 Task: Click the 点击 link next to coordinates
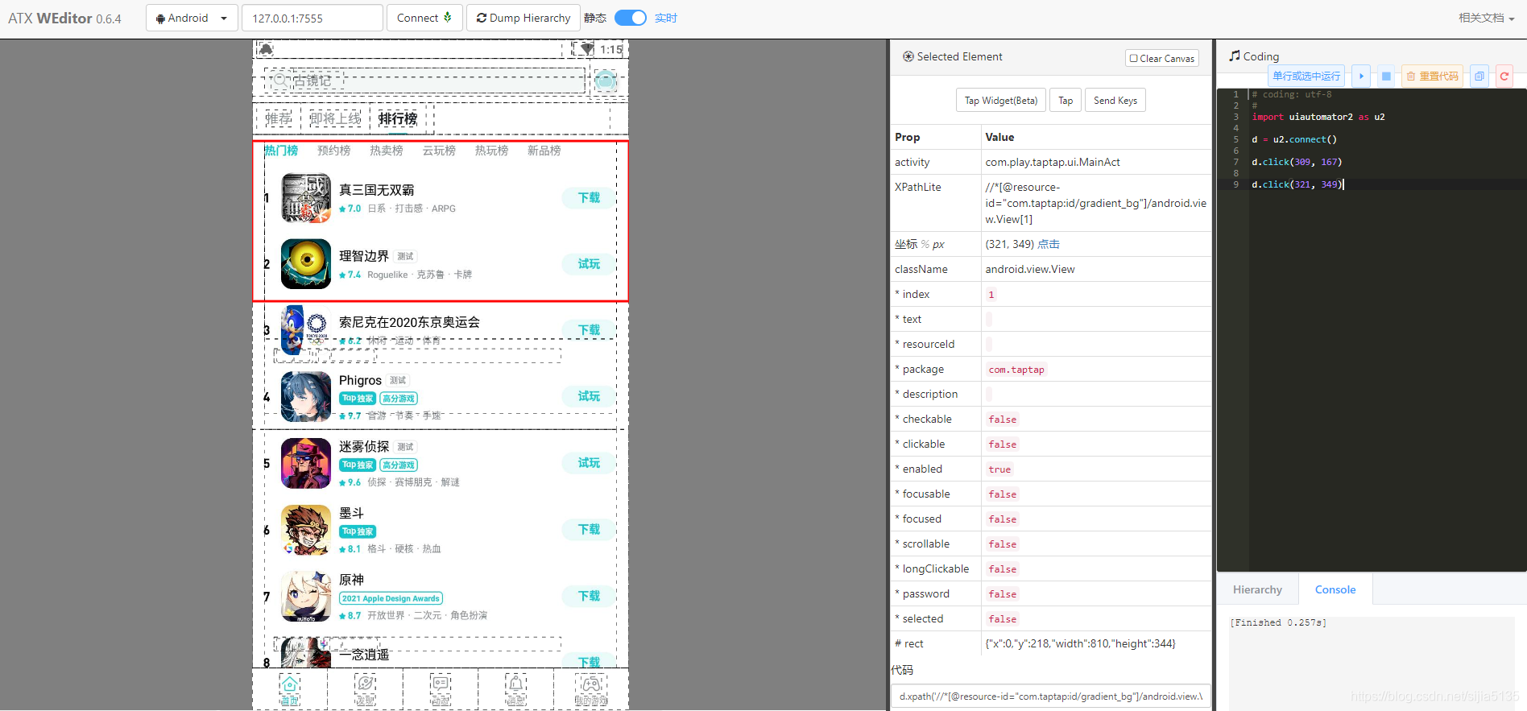click(x=1049, y=244)
